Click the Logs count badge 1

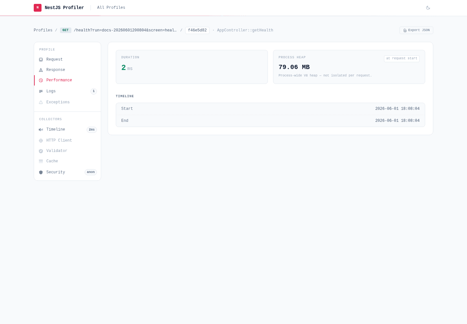[94, 91]
